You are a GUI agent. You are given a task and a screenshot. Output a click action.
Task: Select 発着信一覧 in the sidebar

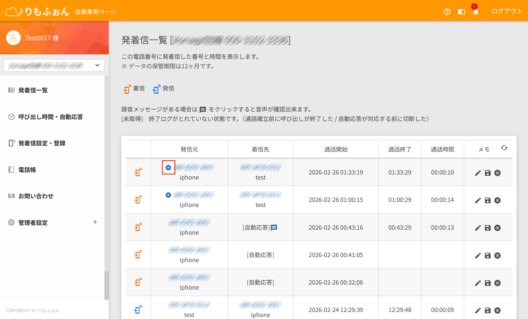tap(33, 90)
